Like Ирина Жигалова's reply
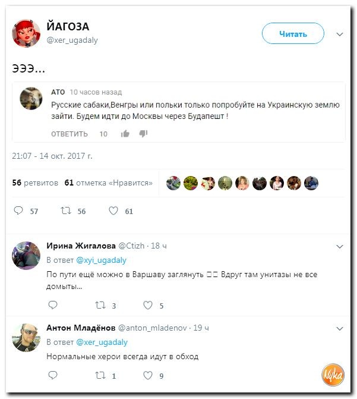The width and height of the screenshot is (357, 399). click(x=148, y=305)
